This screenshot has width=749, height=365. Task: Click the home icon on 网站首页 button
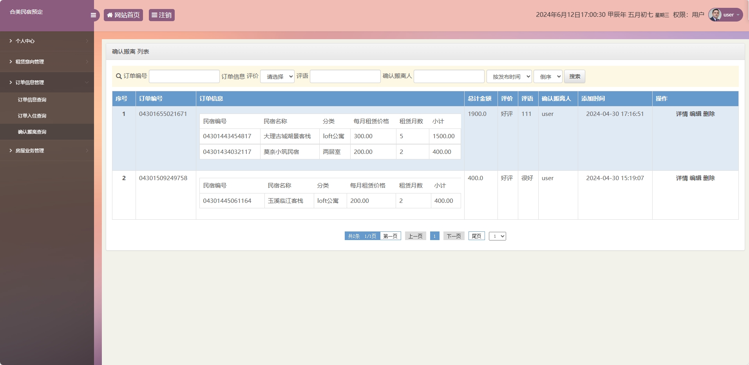(x=110, y=15)
